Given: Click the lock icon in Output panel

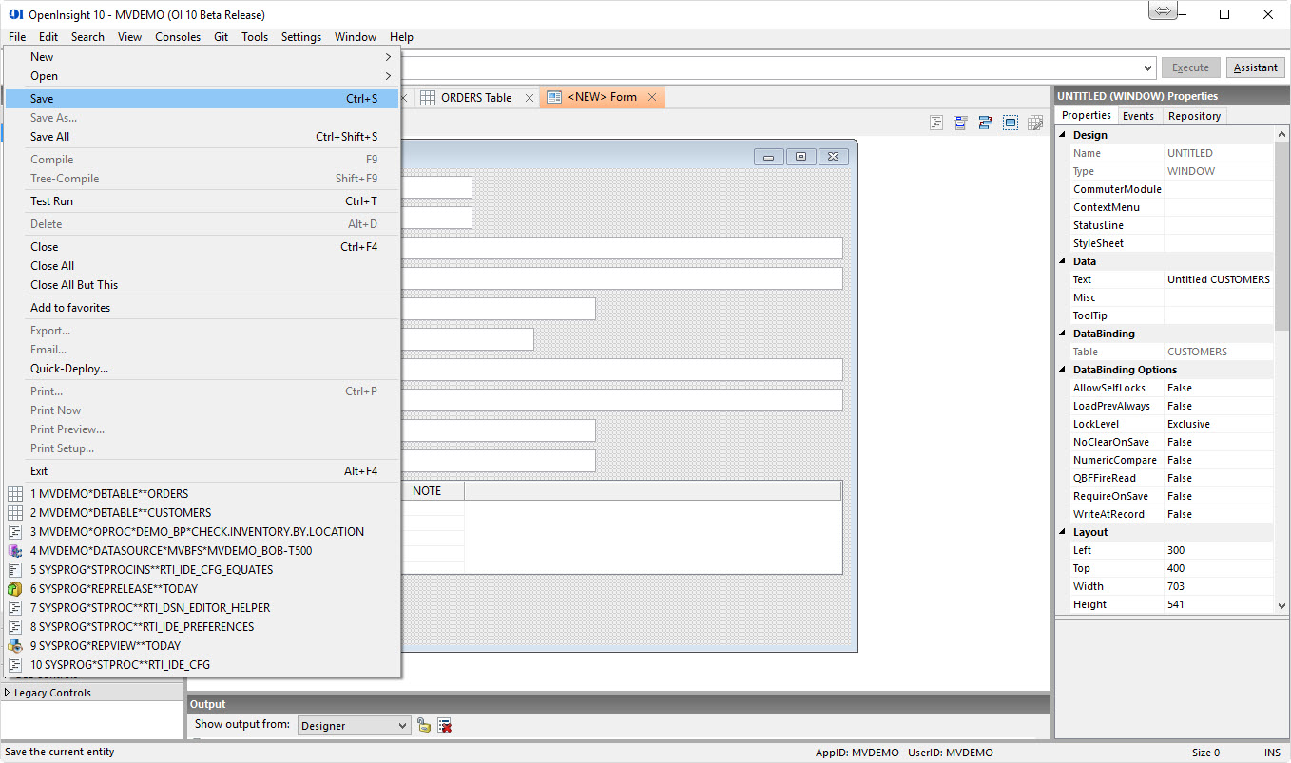Looking at the screenshot, I should click(x=424, y=725).
